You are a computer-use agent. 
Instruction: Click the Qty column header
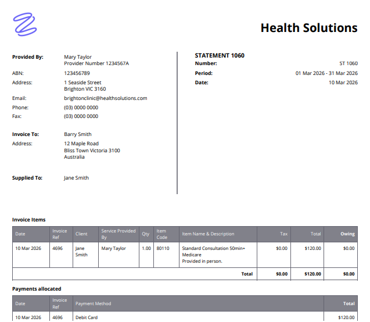(x=145, y=234)
